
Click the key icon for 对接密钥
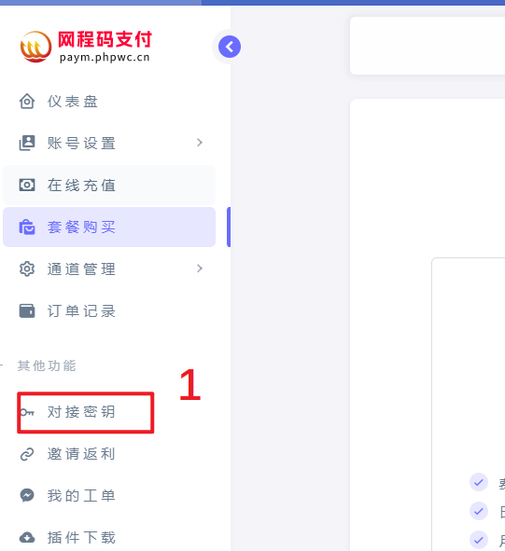[27, 412]
